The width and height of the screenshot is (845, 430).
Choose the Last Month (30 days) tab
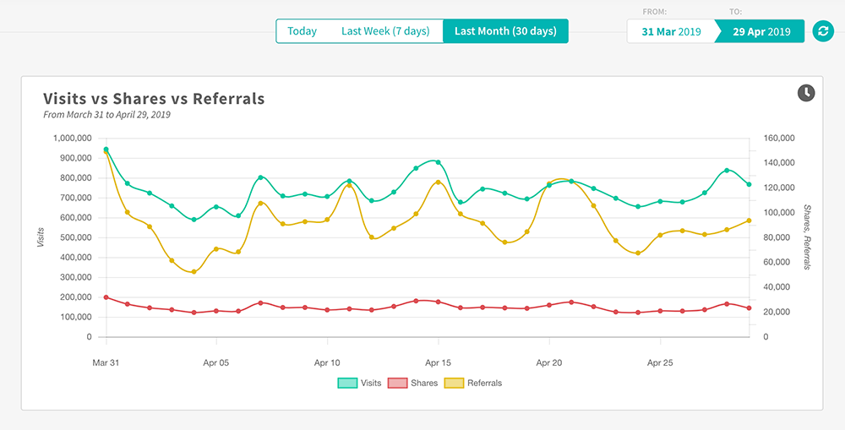(505, 31)
